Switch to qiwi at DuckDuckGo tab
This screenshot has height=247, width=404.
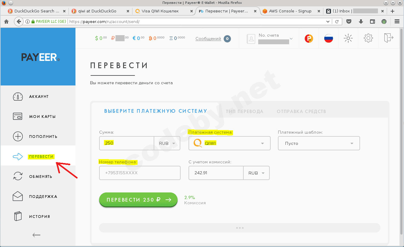[101, 11]
